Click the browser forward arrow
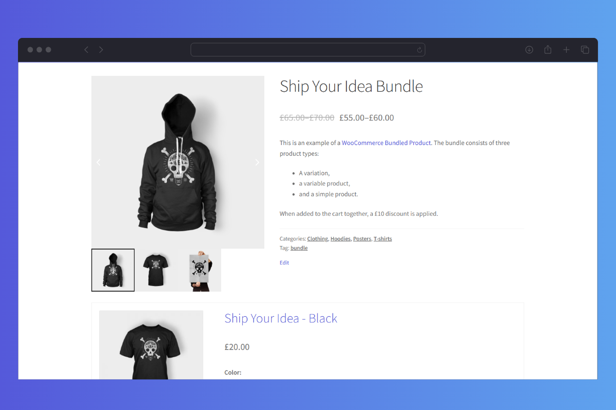616x410 pixels. 101,50
